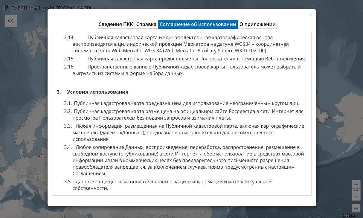Screen dimensions: 363x218
Task: View the "О приложении" tab
Action: point(257,24)
